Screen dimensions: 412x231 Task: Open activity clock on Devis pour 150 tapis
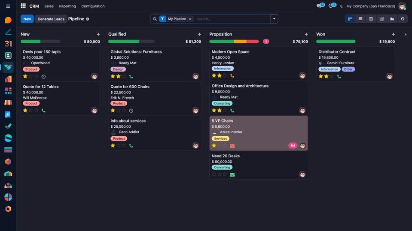point(44,77)
